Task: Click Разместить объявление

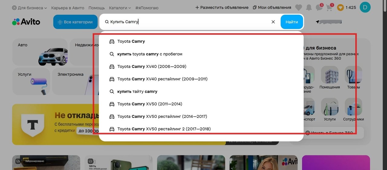Action: coord(222,8)
